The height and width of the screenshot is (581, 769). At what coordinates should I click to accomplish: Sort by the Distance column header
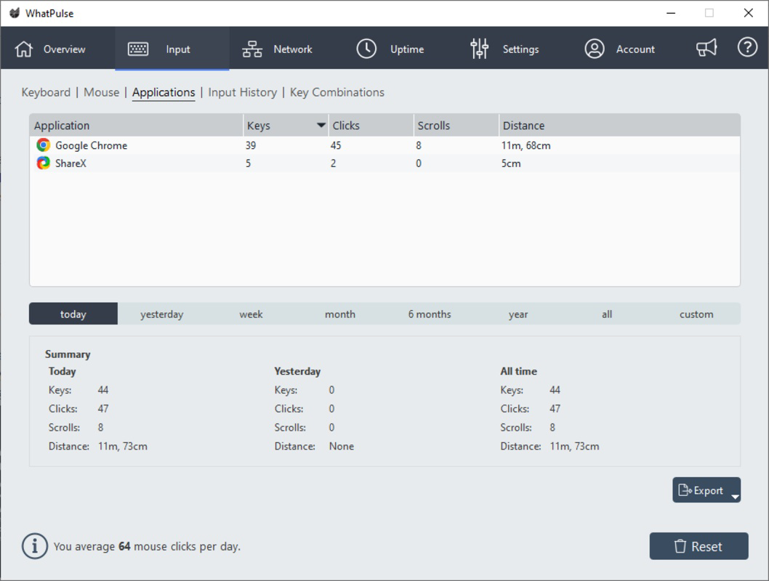point(619,126)
